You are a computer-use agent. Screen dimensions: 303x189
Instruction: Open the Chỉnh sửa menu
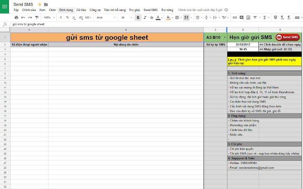tap(29, 10)
